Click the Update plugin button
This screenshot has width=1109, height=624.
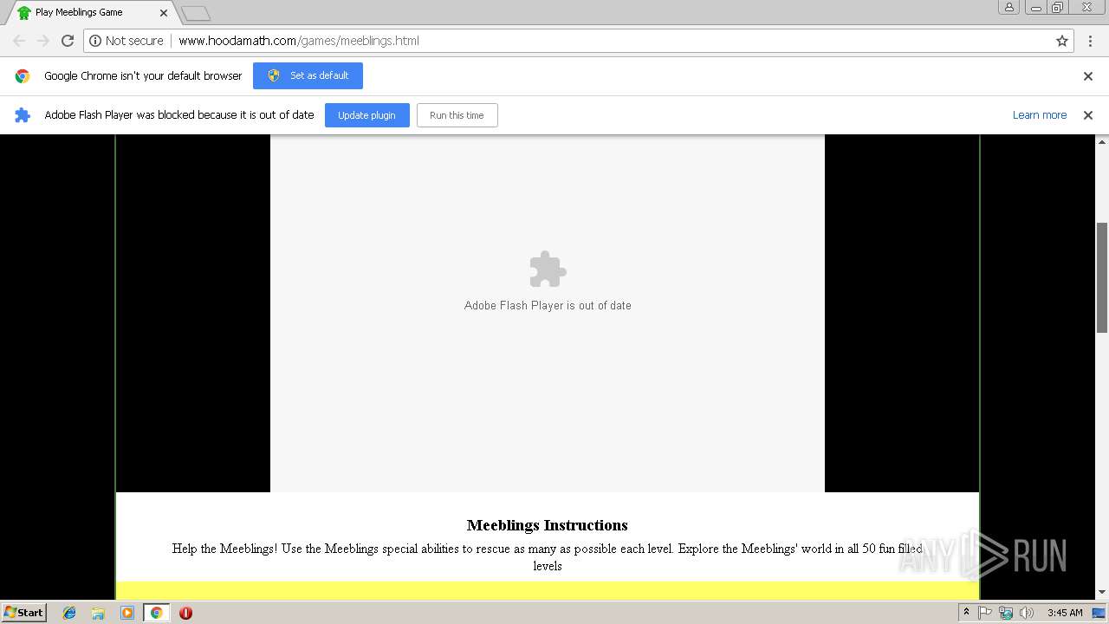coord(366,115)
